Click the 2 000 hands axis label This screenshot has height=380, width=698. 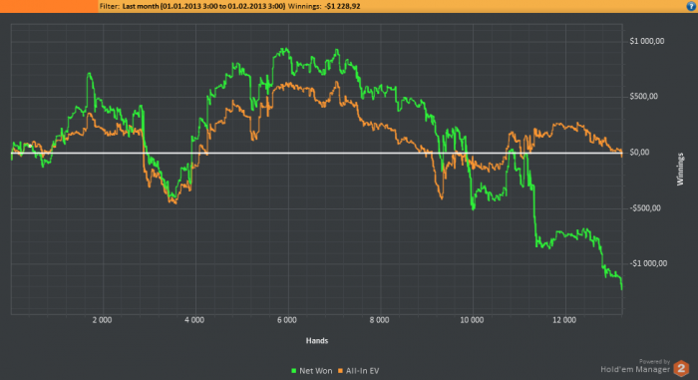pyautogui.click(x=102, y=320)
